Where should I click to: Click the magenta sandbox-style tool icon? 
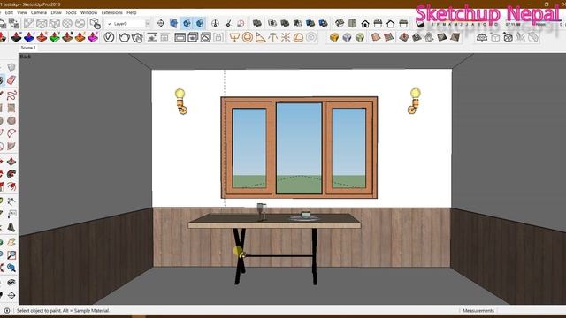pos(93,37)
